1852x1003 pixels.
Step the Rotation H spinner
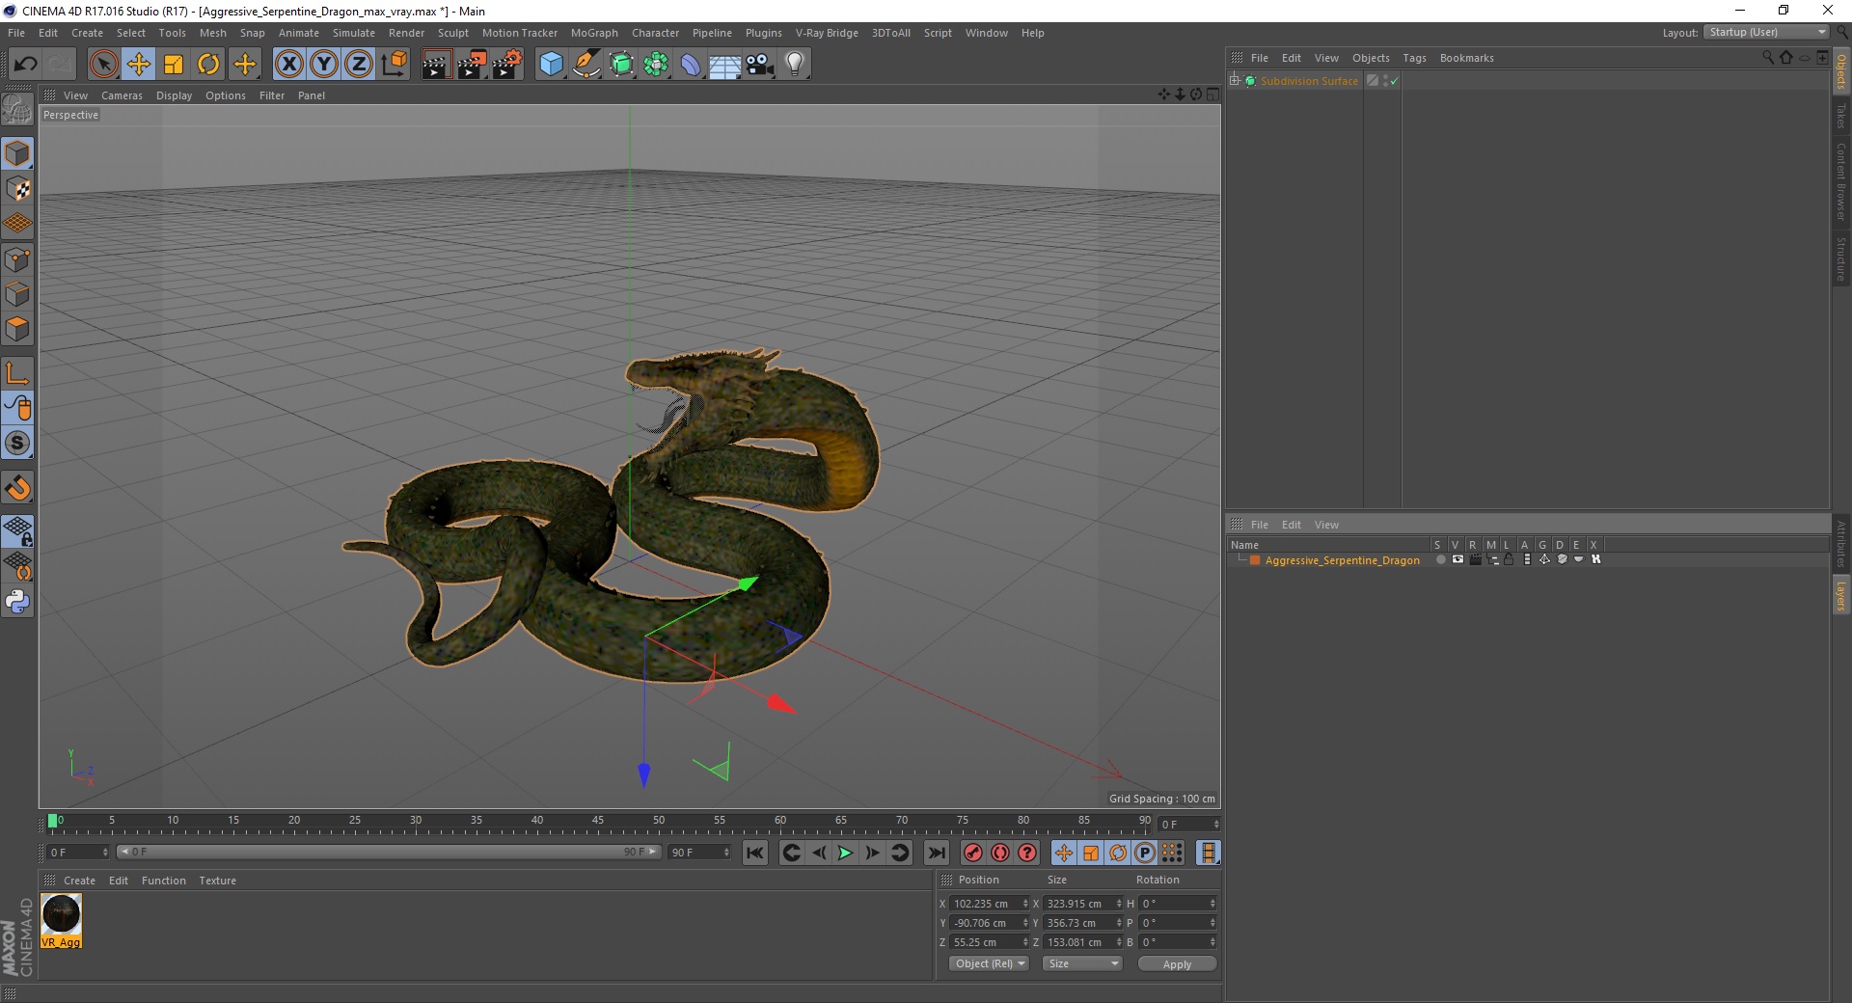point(1212,904)
